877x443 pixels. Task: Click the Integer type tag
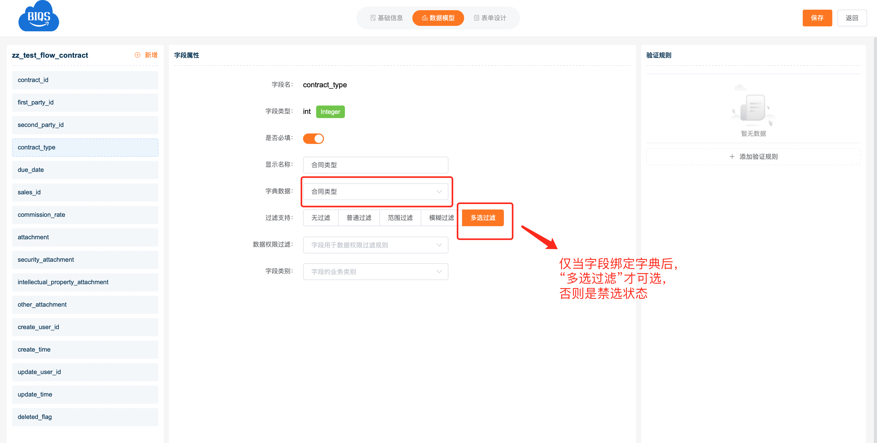pyautogui.click(x=330, y=112)
